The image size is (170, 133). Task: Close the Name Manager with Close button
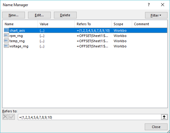pyautogui.click(x=156, y=127)
